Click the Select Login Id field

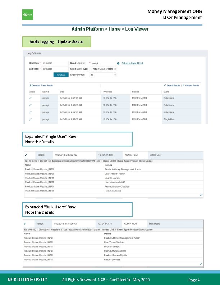[104, 63]
